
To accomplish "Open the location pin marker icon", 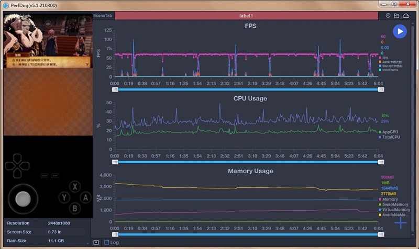I will click(388, 16).
